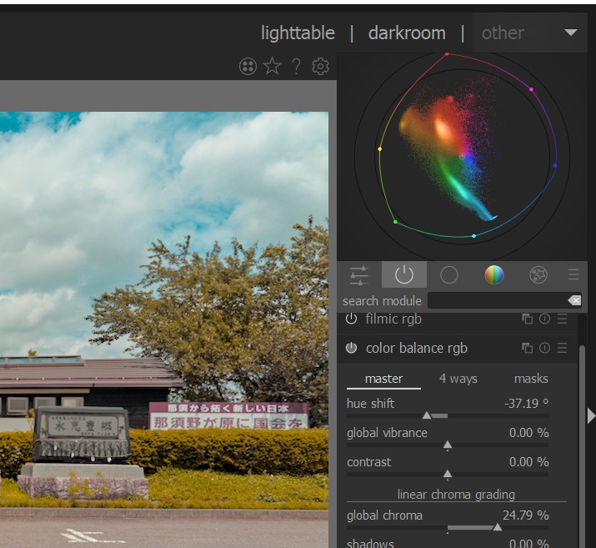Viewport: 596px width, 548px height.
Task: Click the shadows chroma slider
Action: [448, 543]
